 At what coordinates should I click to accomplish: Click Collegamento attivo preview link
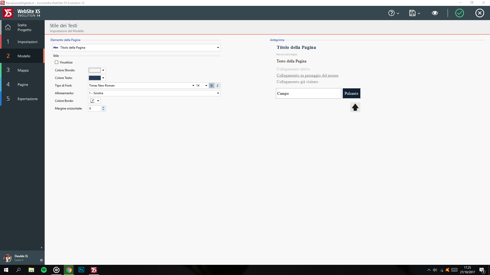click(293, 69)
